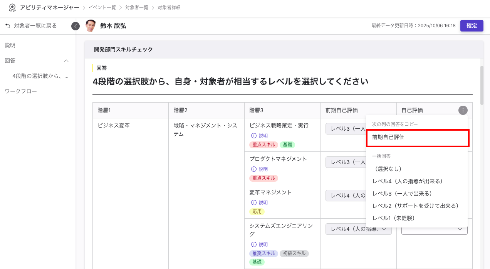Click the アビリティマネージャー ribbon logo icon
The image size is (490, 269).
(x=12, y=7)
